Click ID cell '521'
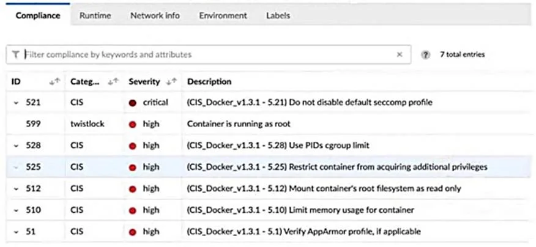Image resolution: width=536 pixels, height=247 pixels. 33,102
